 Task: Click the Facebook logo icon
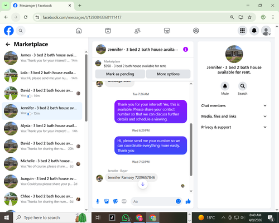pos(9,31)
